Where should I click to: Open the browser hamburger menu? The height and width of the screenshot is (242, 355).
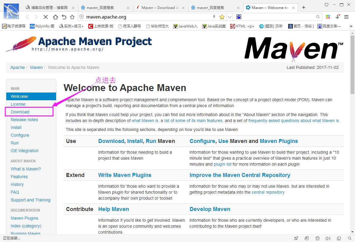coord(346,17)
